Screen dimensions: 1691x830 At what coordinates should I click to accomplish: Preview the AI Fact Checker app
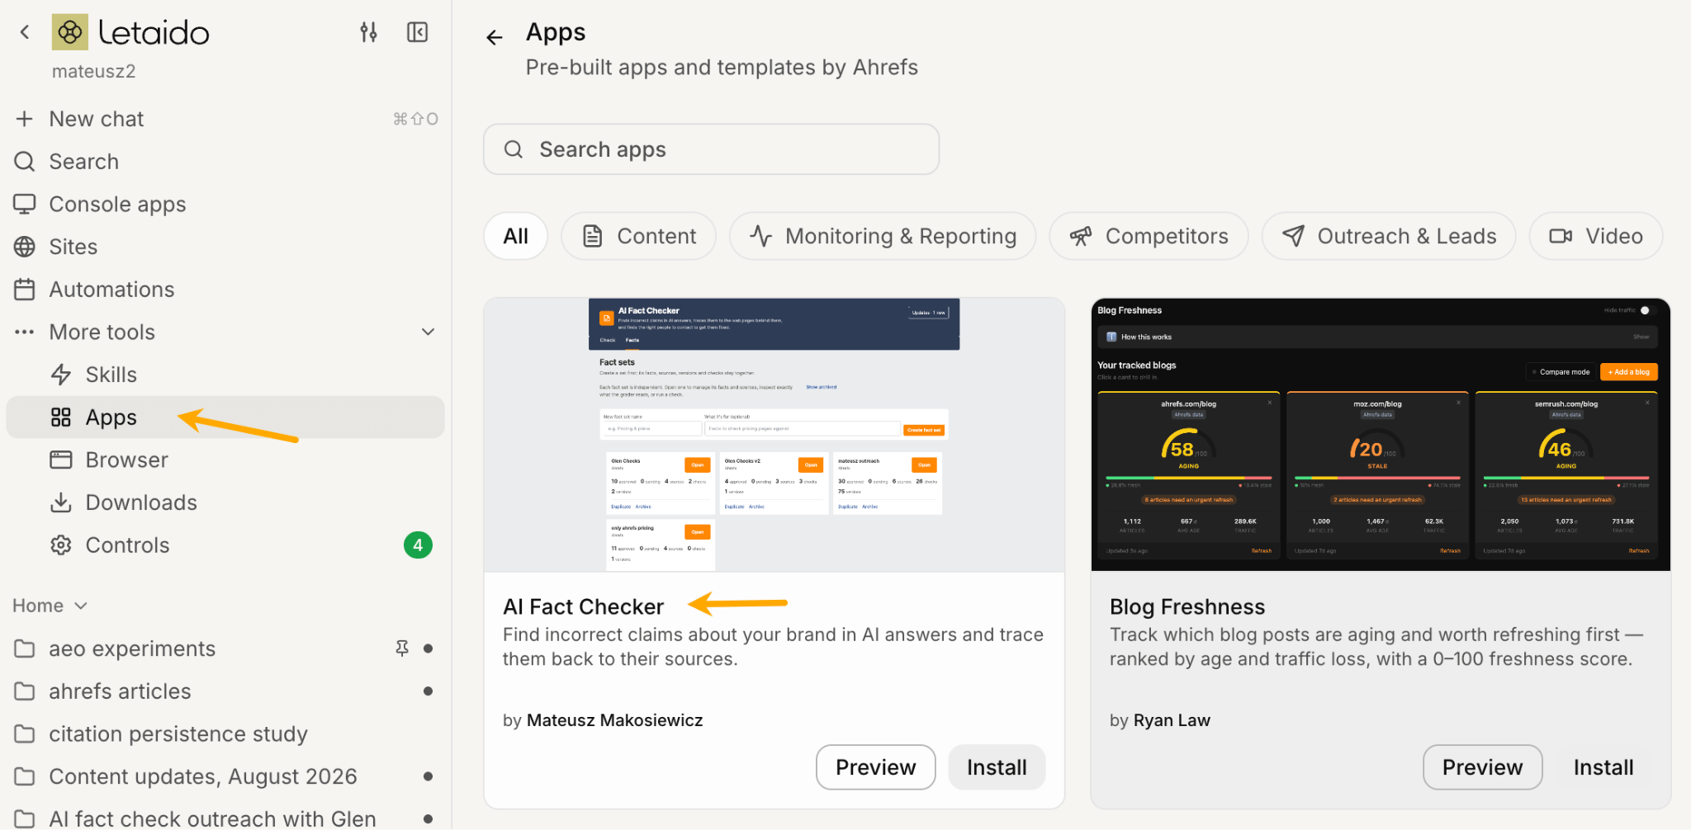[x=876, y=767]
